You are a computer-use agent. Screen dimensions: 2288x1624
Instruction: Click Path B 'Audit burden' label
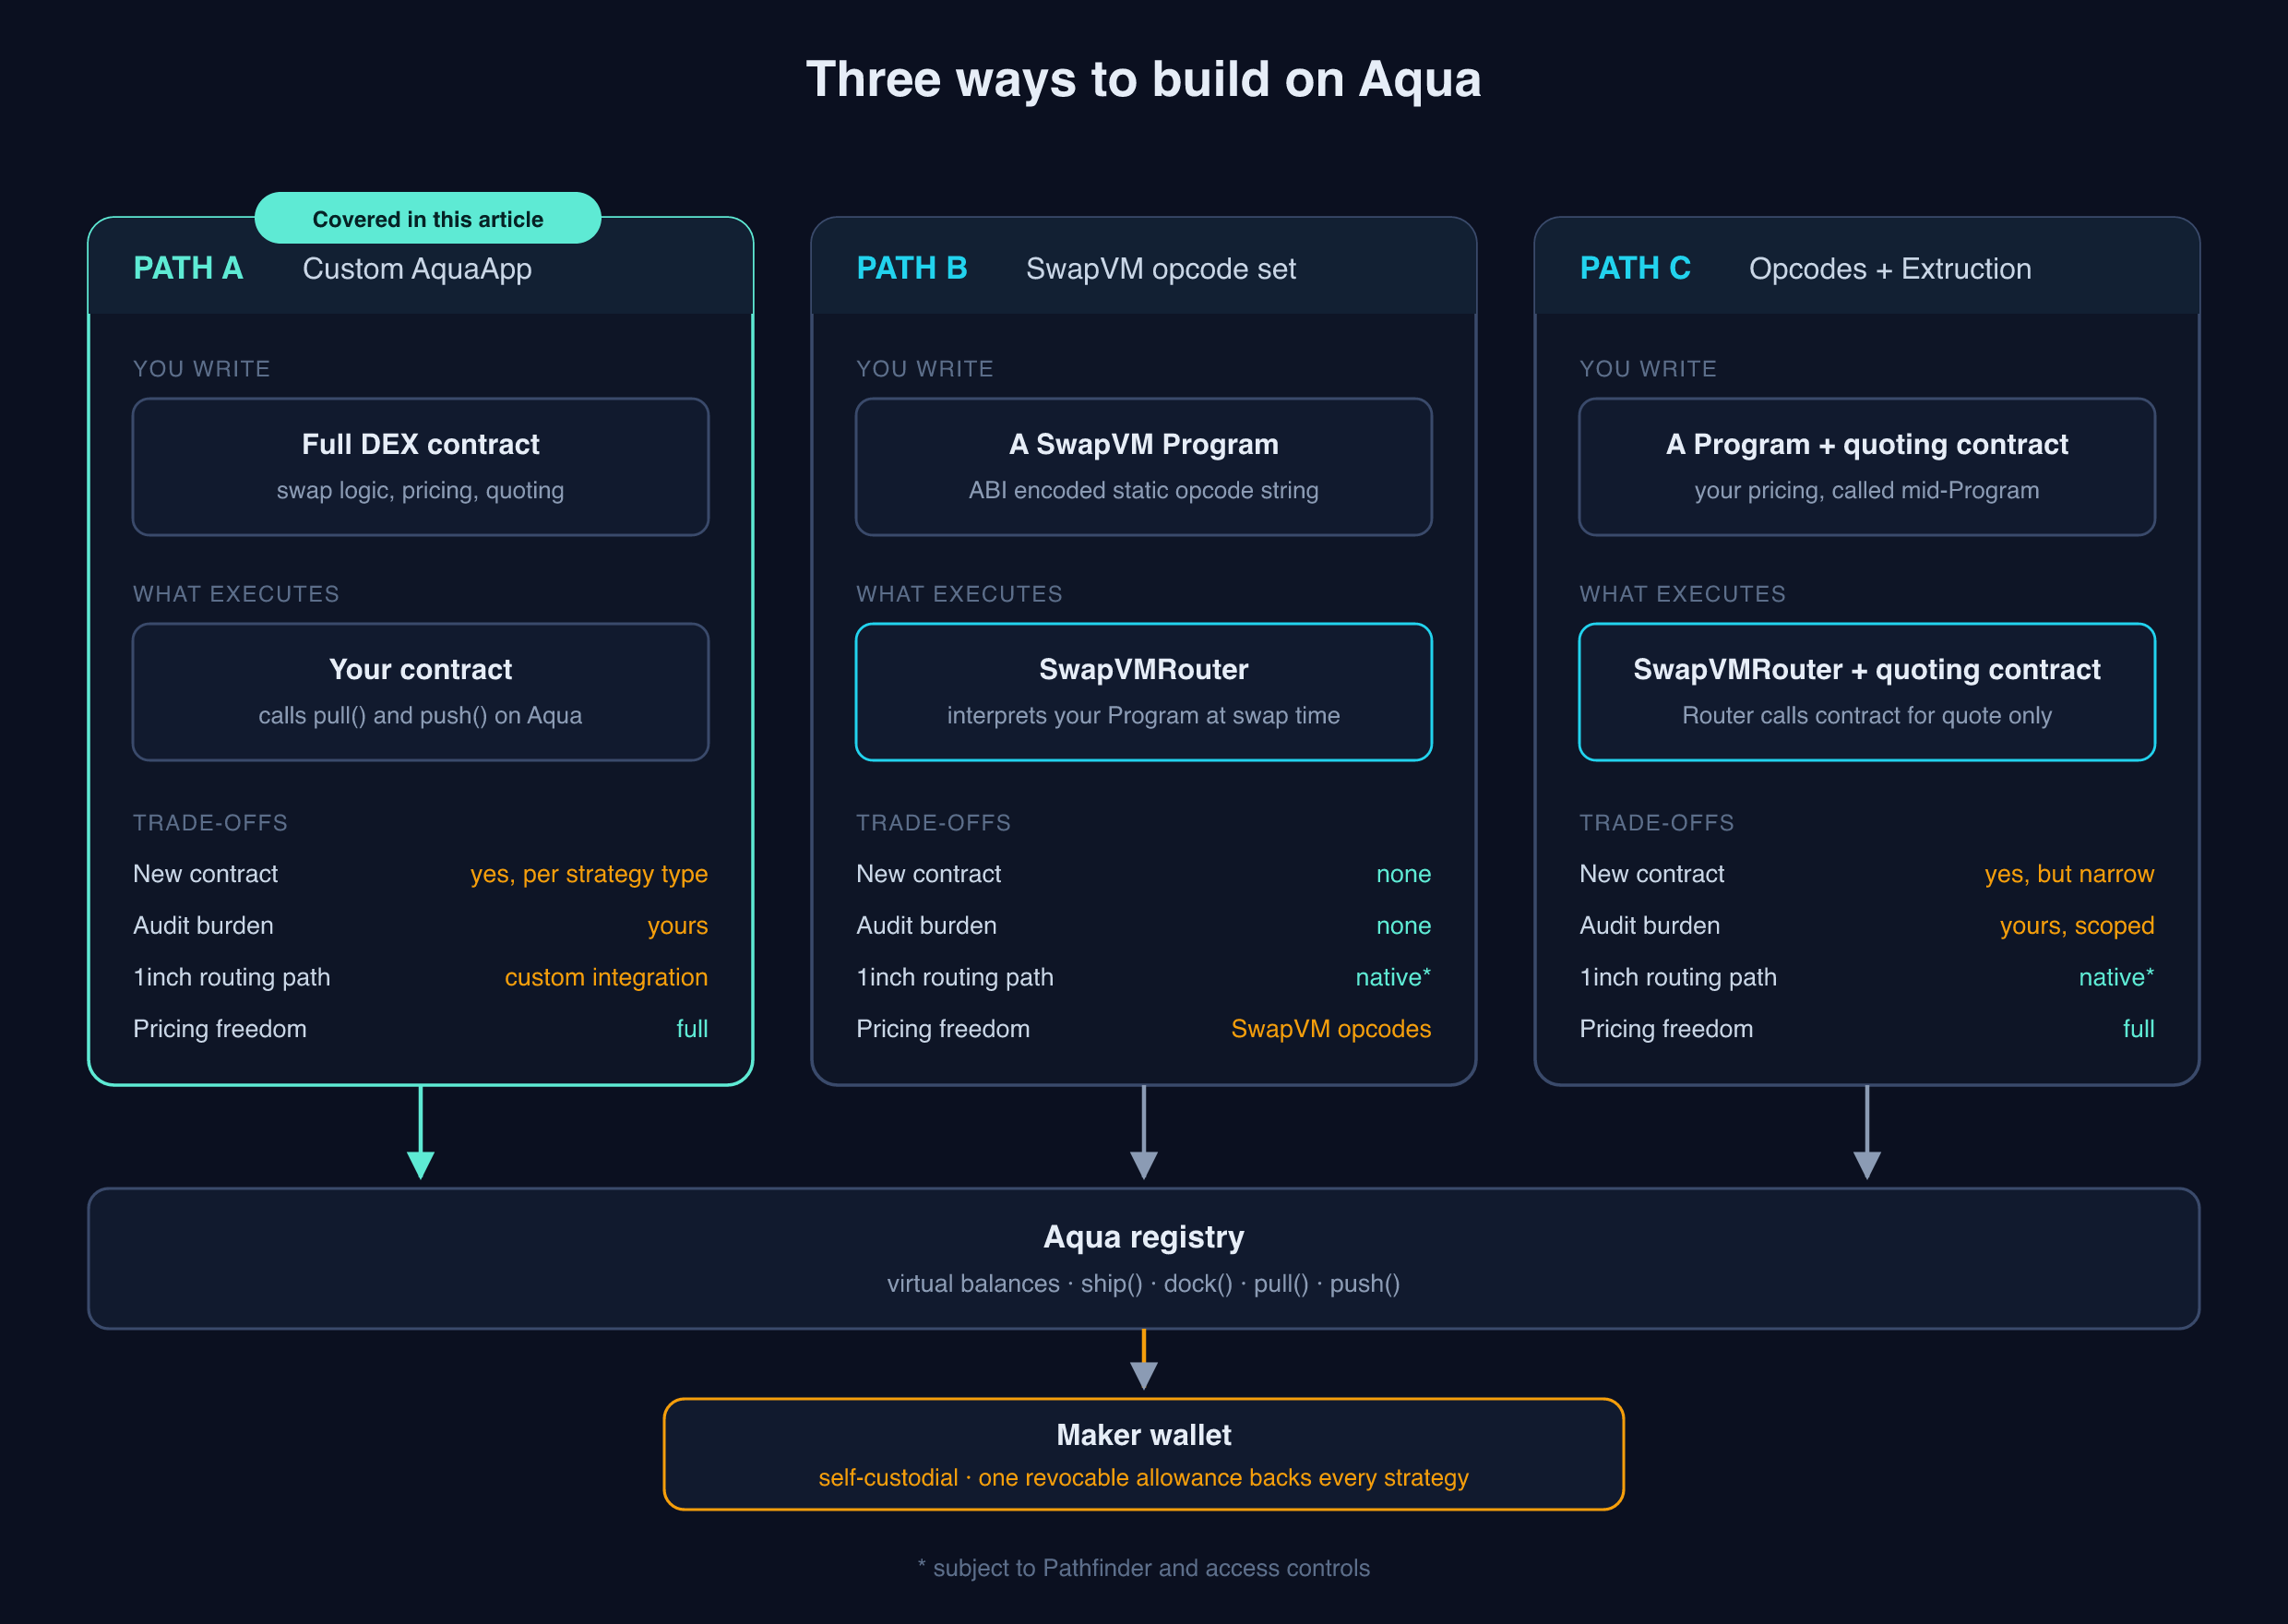926,926
